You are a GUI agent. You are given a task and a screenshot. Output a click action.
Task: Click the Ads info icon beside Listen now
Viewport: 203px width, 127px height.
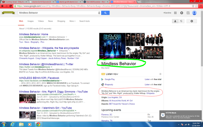tap(160, 74)
